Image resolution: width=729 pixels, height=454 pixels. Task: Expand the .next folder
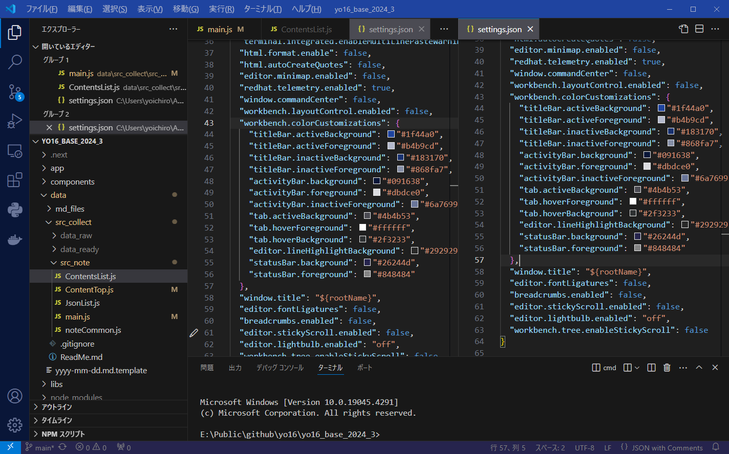[44, 155]
